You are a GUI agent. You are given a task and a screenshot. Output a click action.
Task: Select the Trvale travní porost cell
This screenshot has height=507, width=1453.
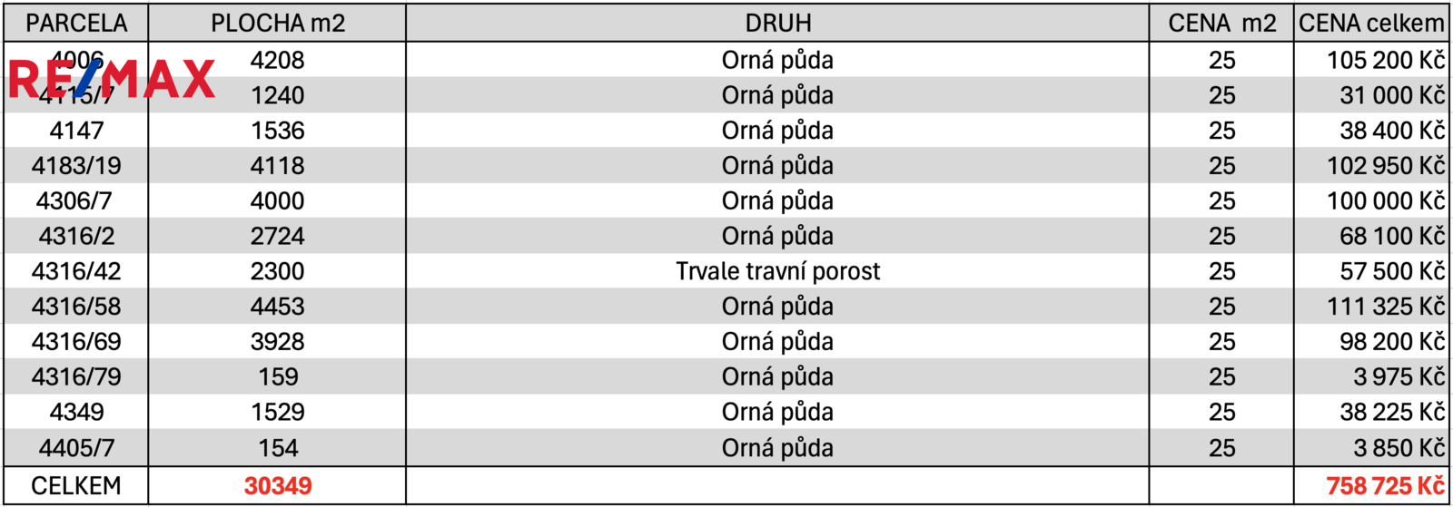[x=777, y=271]
